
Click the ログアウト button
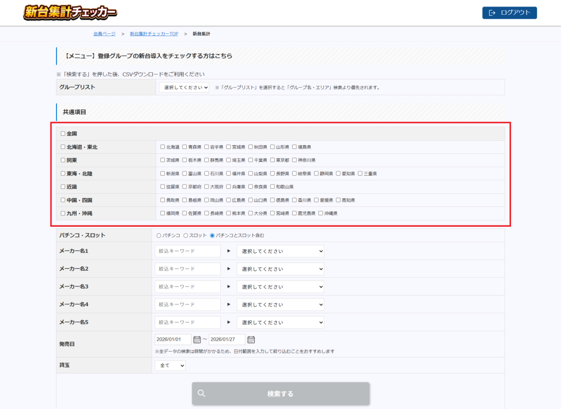(x=510, y=13)
